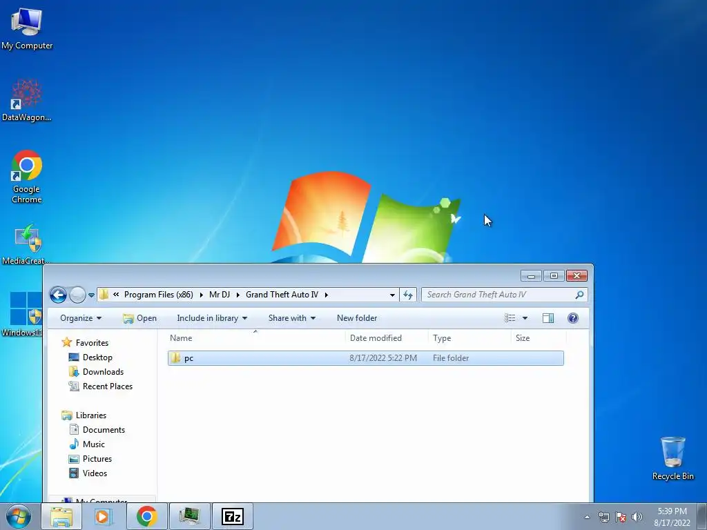Expand arrow after Program Files (x86)
Screen dimensions: 707x530
[201, 295]
